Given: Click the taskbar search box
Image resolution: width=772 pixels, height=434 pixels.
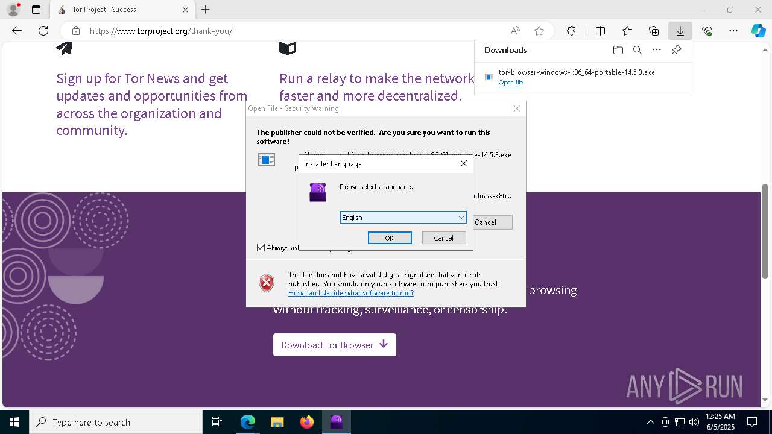Looking at the screenshot, I should pos(116,422).
